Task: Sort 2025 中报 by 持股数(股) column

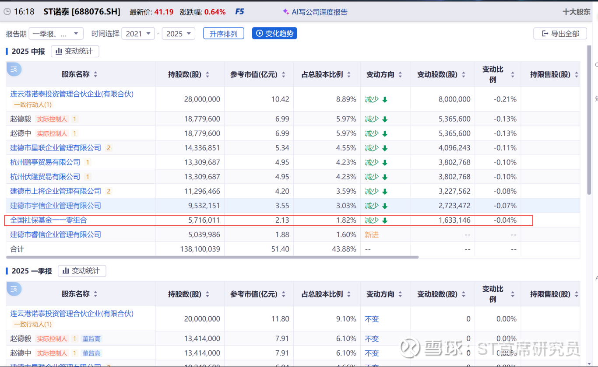Action: point(208,75)
